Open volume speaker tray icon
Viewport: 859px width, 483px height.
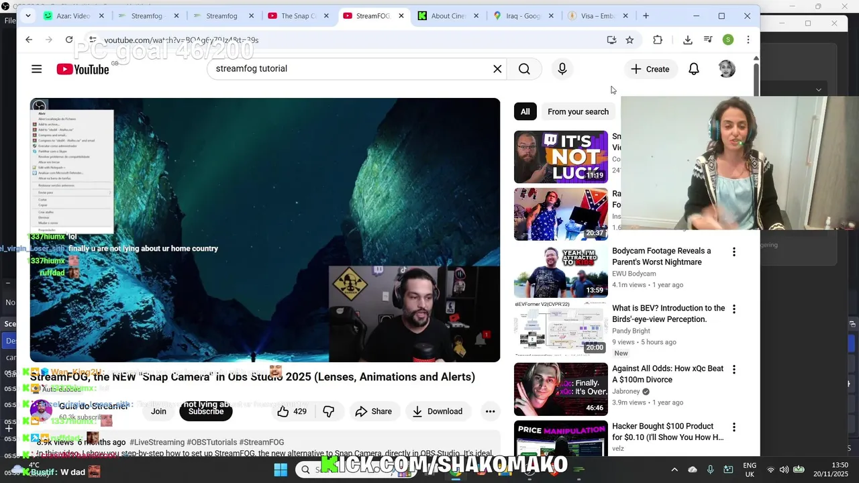point(785,470)
